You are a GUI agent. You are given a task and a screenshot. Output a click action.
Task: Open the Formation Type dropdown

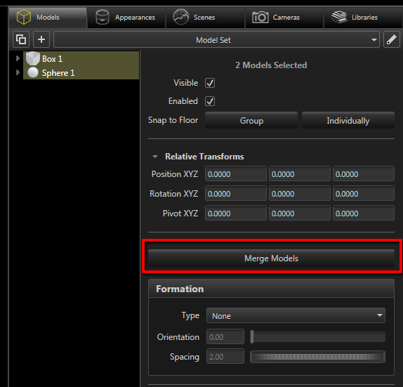tap(296, 315)
